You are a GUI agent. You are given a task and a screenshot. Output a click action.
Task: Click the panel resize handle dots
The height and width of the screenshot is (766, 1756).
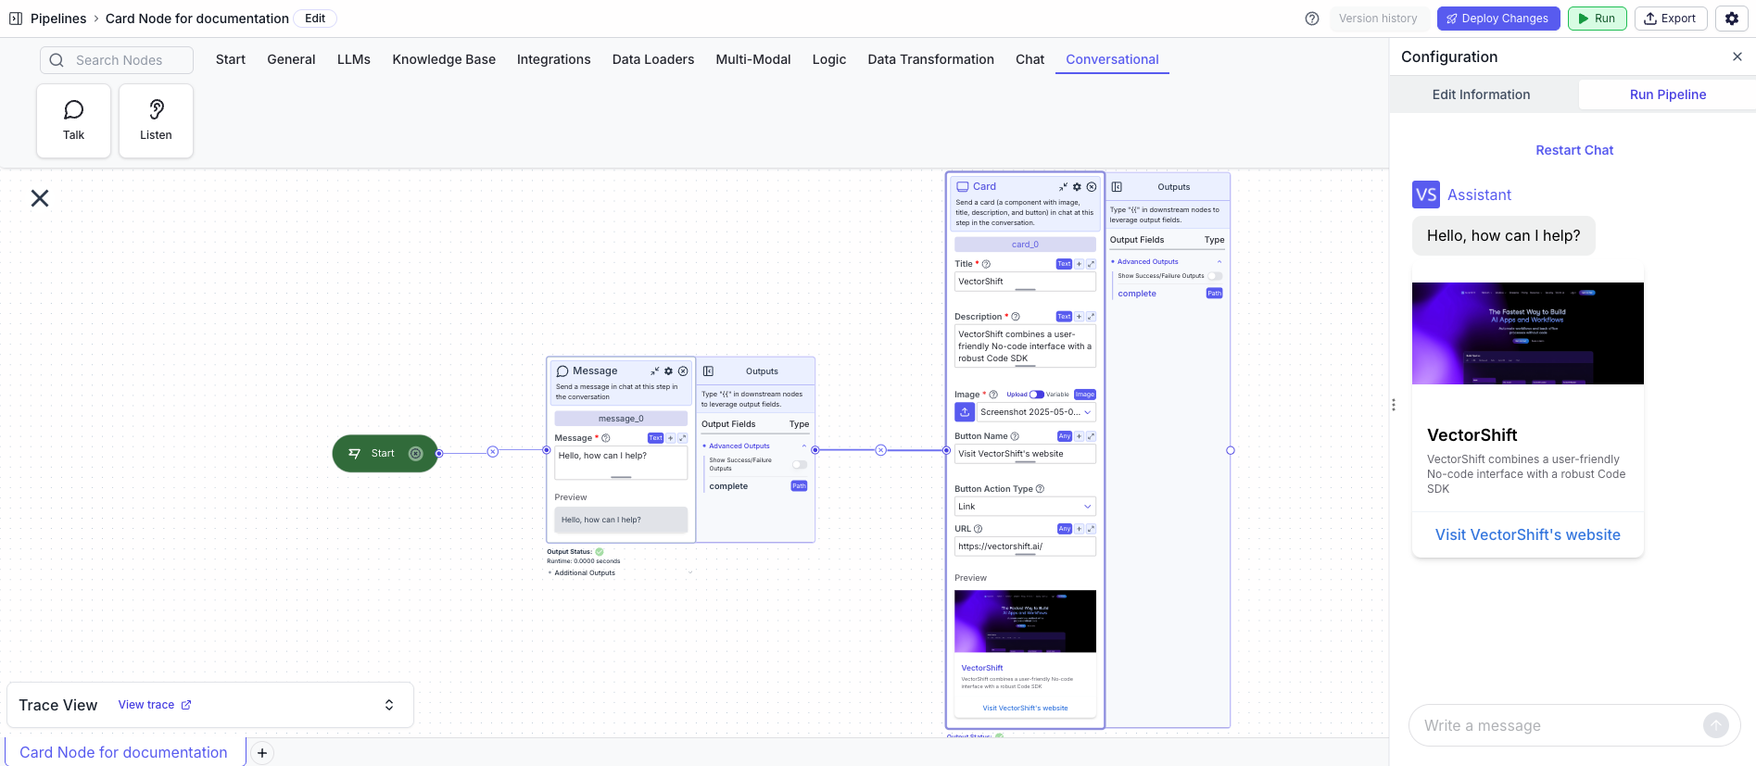point(1393,405)
